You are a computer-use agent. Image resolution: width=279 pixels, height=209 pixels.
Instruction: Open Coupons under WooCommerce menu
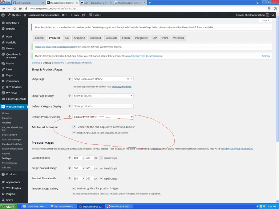[x=7, y=118]
